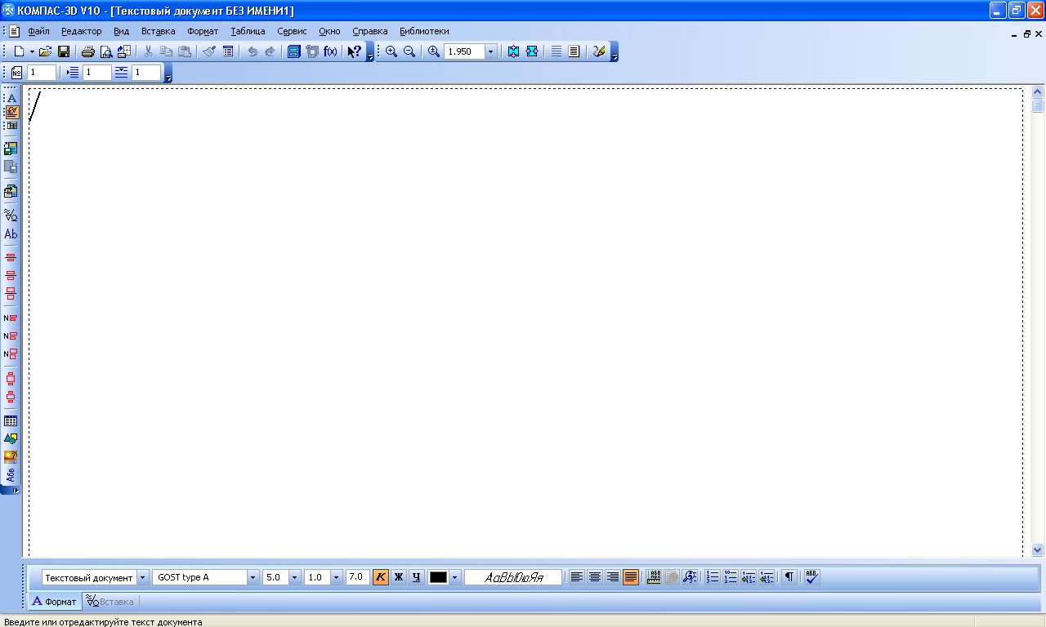Click the special characters icon in sidebar
The height and width of the screenshot is (627, 1046).
point(11,215)
